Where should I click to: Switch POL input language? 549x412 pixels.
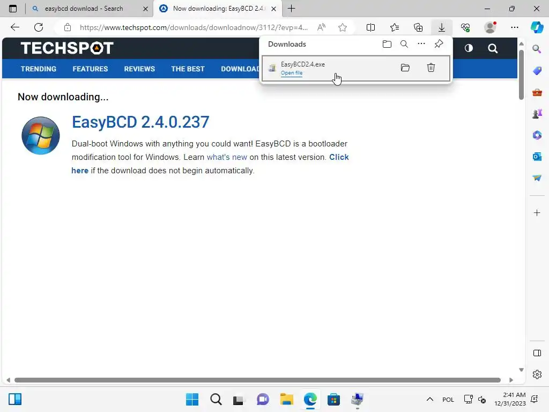(x=448, y=399)
